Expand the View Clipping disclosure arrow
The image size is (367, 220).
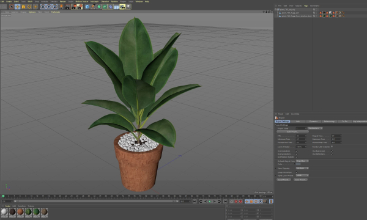276,168
